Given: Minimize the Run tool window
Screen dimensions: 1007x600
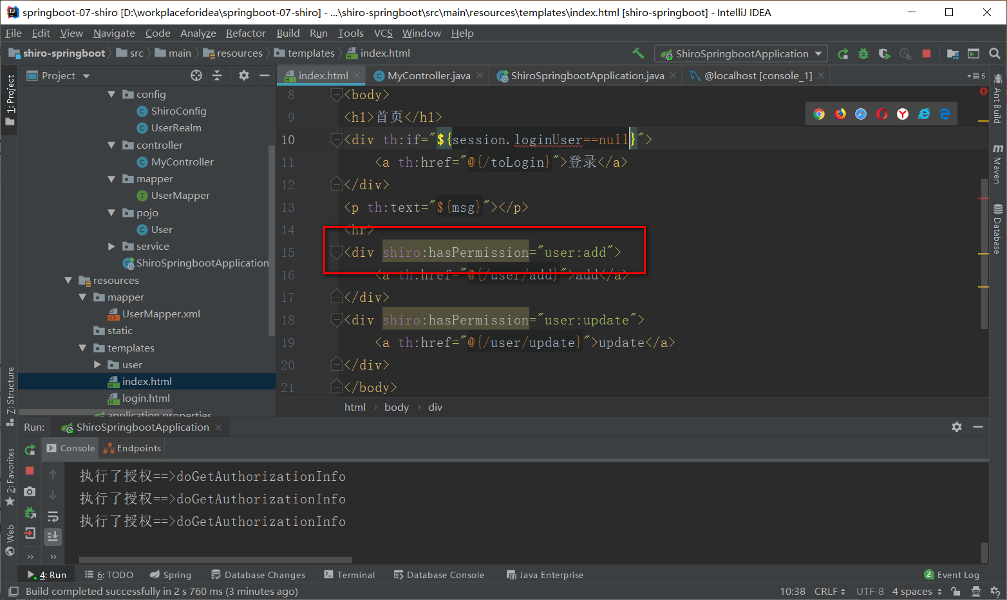Looking at the screenshot, I should [978, 427].
